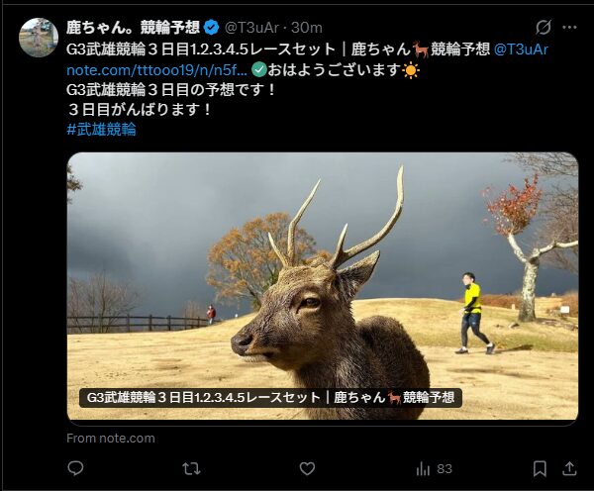Screen dimensions: 594x491
Task: Click the 83 views count
Action: pyautogui.click(x=445, y=469)
